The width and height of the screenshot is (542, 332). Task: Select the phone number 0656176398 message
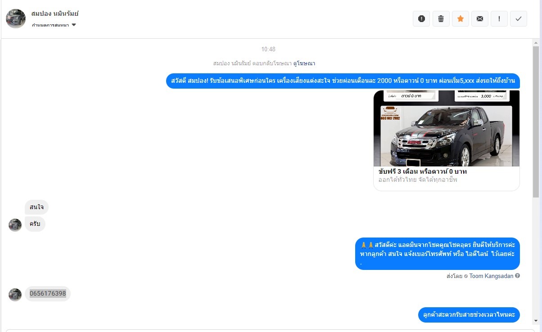pos(48,294)
